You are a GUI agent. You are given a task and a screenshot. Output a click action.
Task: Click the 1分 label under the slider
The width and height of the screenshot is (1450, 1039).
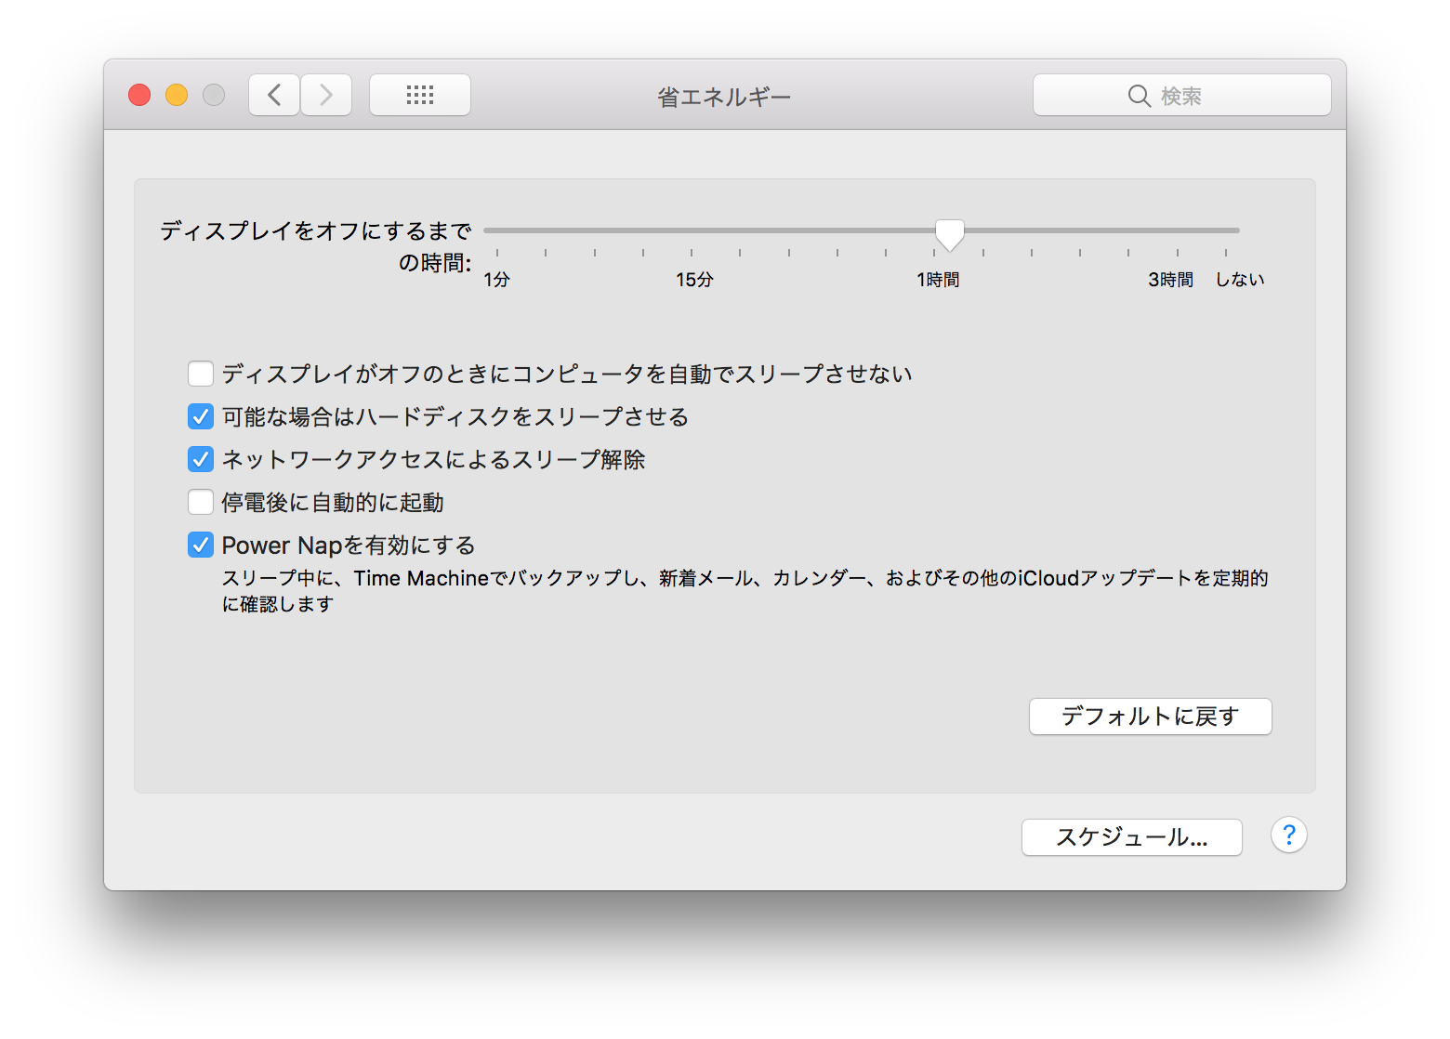coord(496,278)
